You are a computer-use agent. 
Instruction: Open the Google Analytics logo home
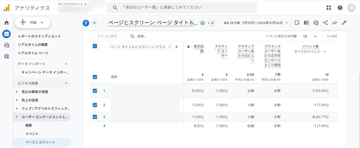6,8
